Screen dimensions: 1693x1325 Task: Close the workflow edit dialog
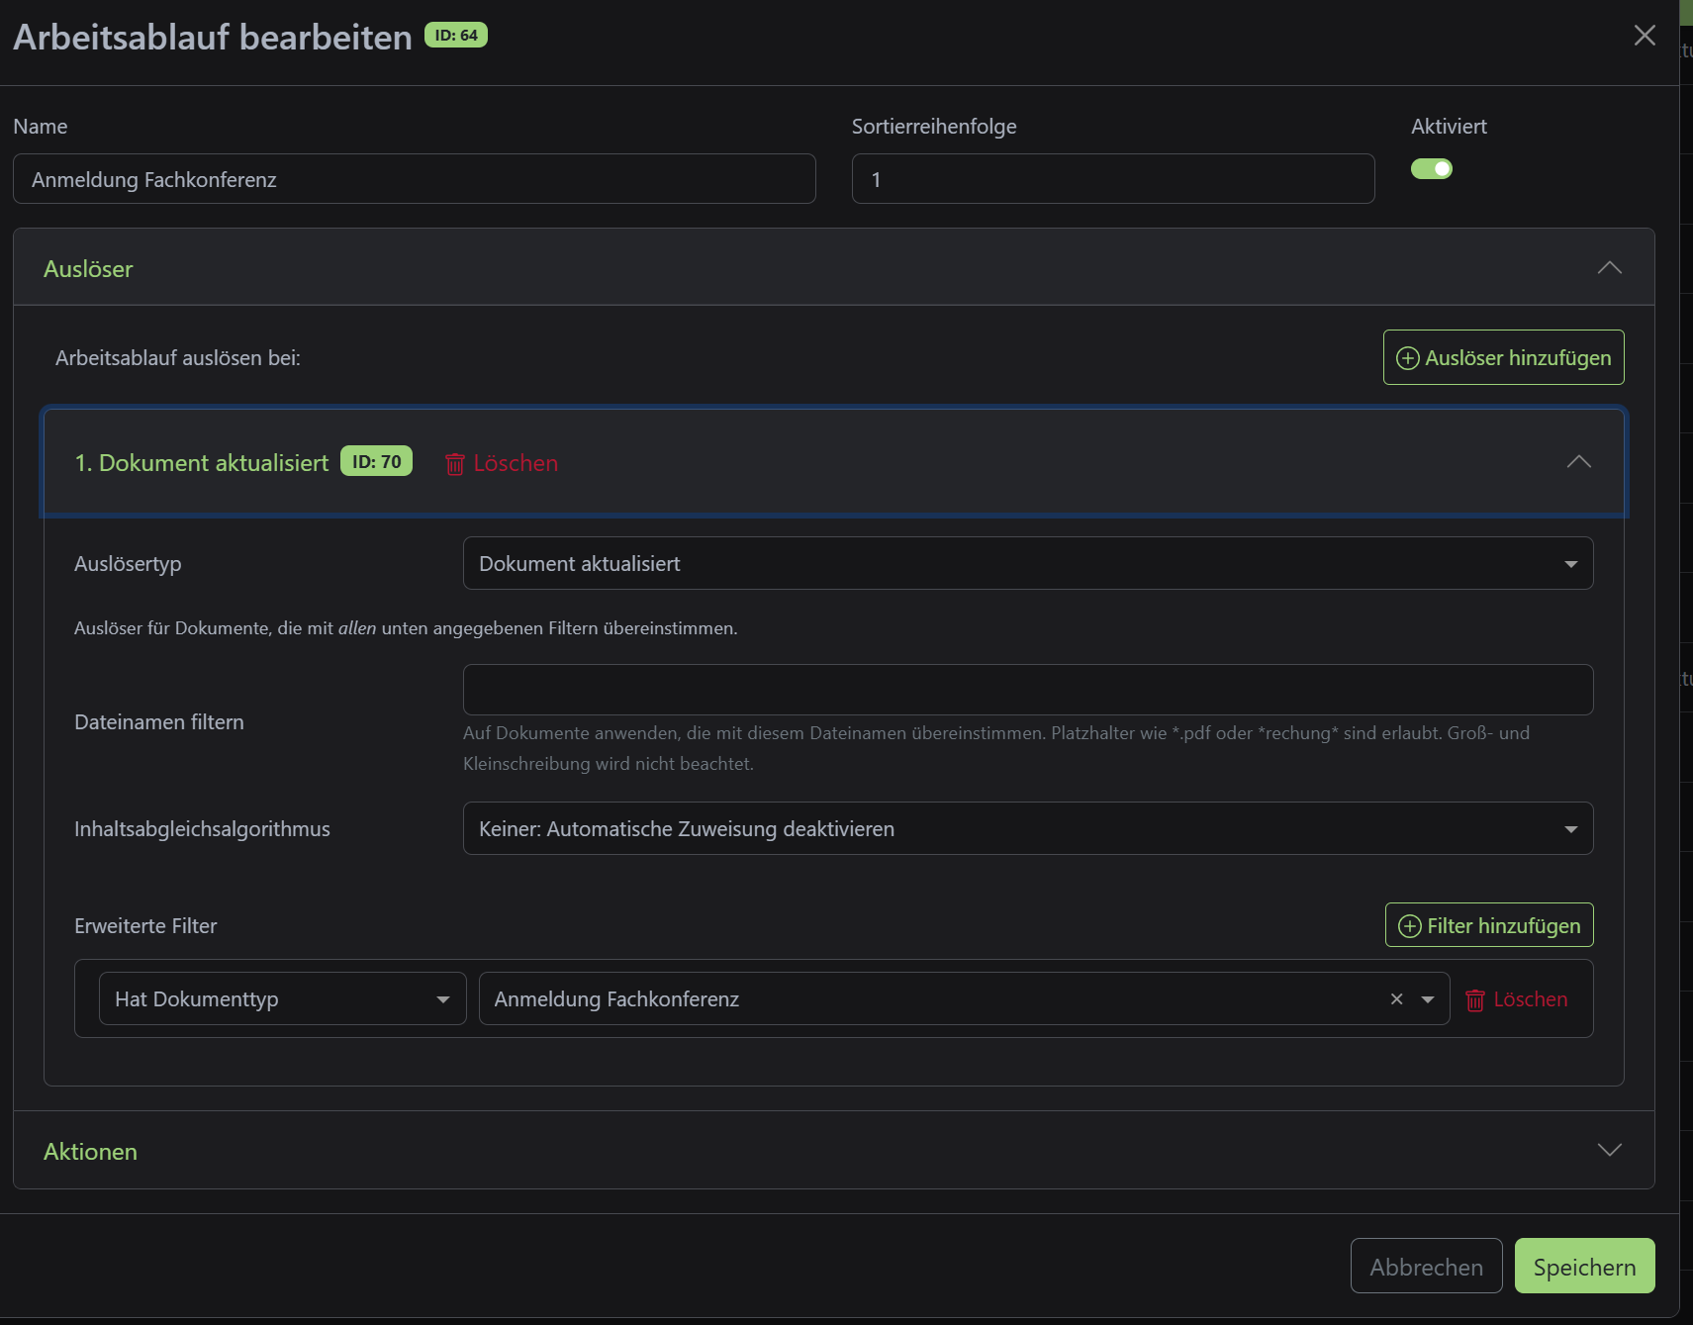tap(1644, 36)
